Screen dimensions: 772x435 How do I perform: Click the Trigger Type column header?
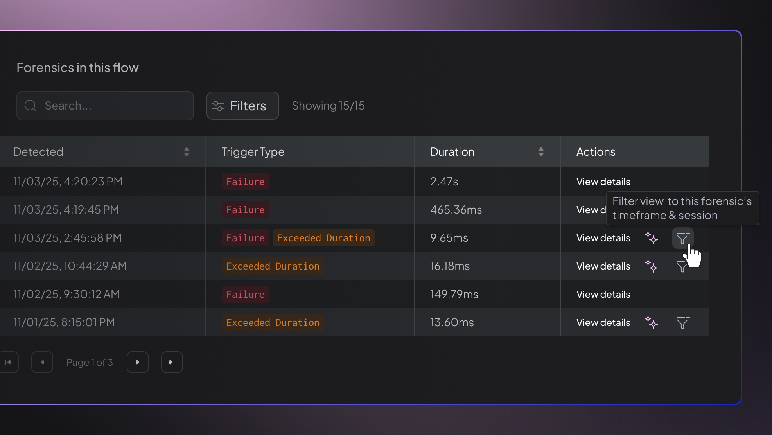click(253, 152)
